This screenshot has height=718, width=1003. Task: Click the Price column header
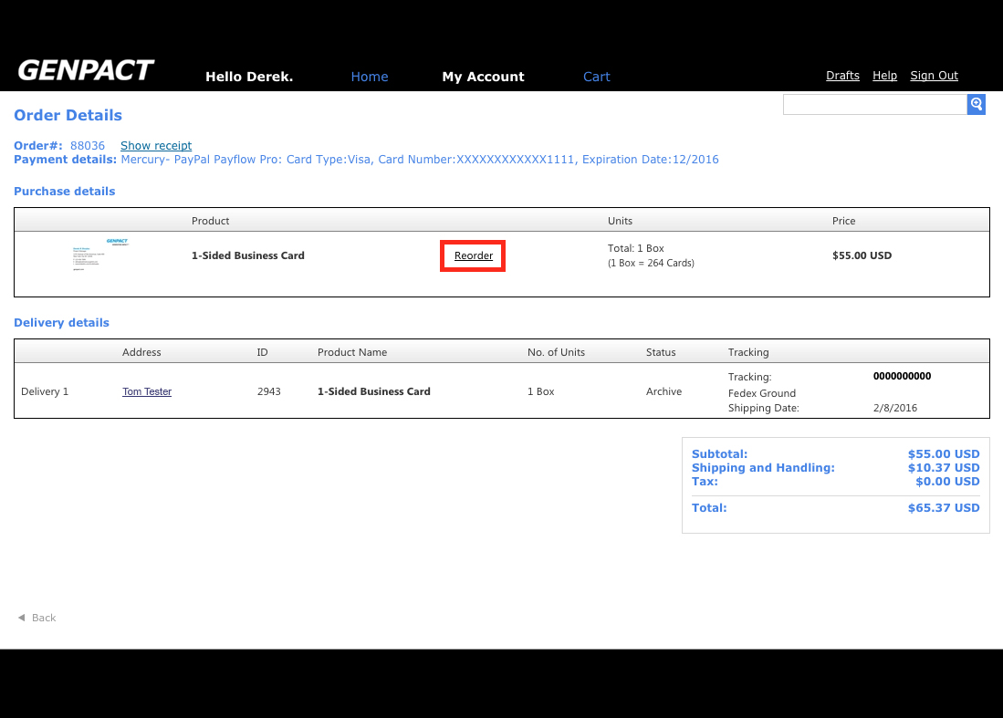coord(843,221)
